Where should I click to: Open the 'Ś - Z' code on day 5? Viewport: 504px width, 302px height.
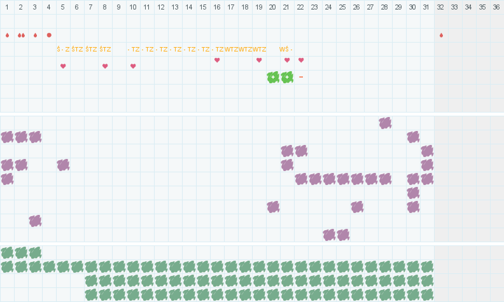[63, 49]
